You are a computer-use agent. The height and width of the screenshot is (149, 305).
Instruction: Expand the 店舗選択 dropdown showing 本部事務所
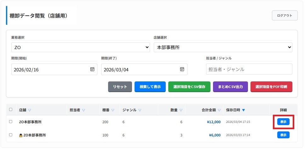[223, 47]
